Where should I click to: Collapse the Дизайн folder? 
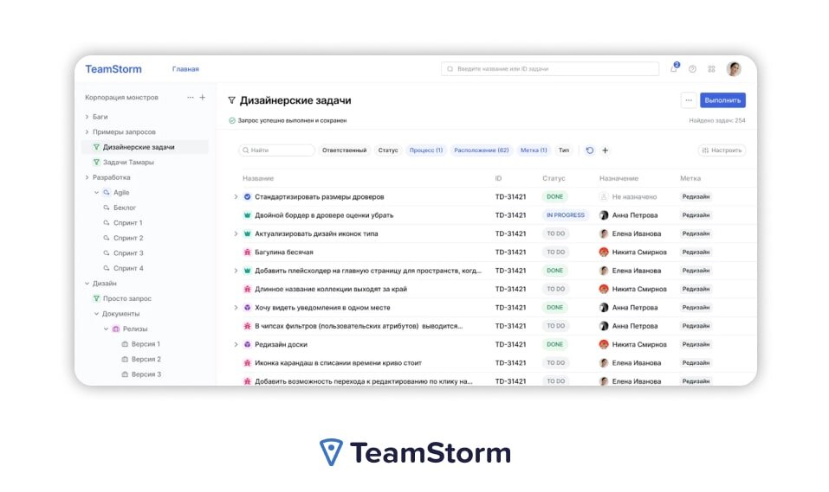coord(87,284)
